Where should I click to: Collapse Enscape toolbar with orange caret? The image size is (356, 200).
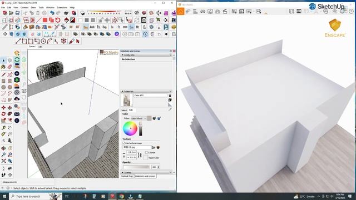[x=266, y=13]
